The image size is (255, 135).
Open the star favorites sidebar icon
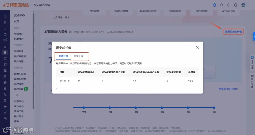pos(5,22)
